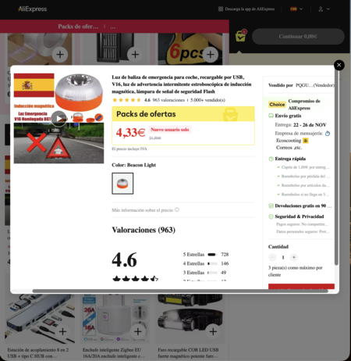Click the 4,33€ price

pos(130,133)
